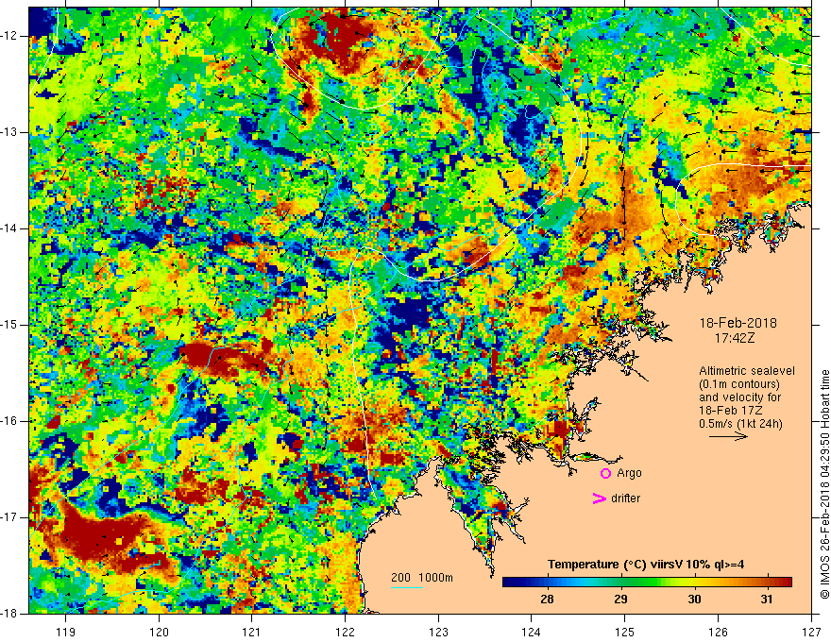Click the 'Temperature (°C) viirsV 10% ql>=4' title
Image resolution: width=831 pixels, height=642 pixels.
pyautogui.click(x=646, y=565)
